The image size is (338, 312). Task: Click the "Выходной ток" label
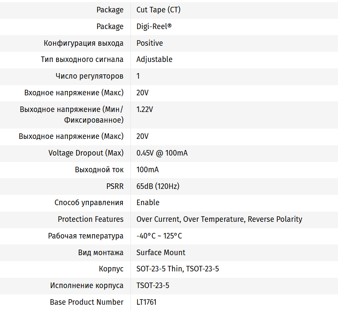99,170
